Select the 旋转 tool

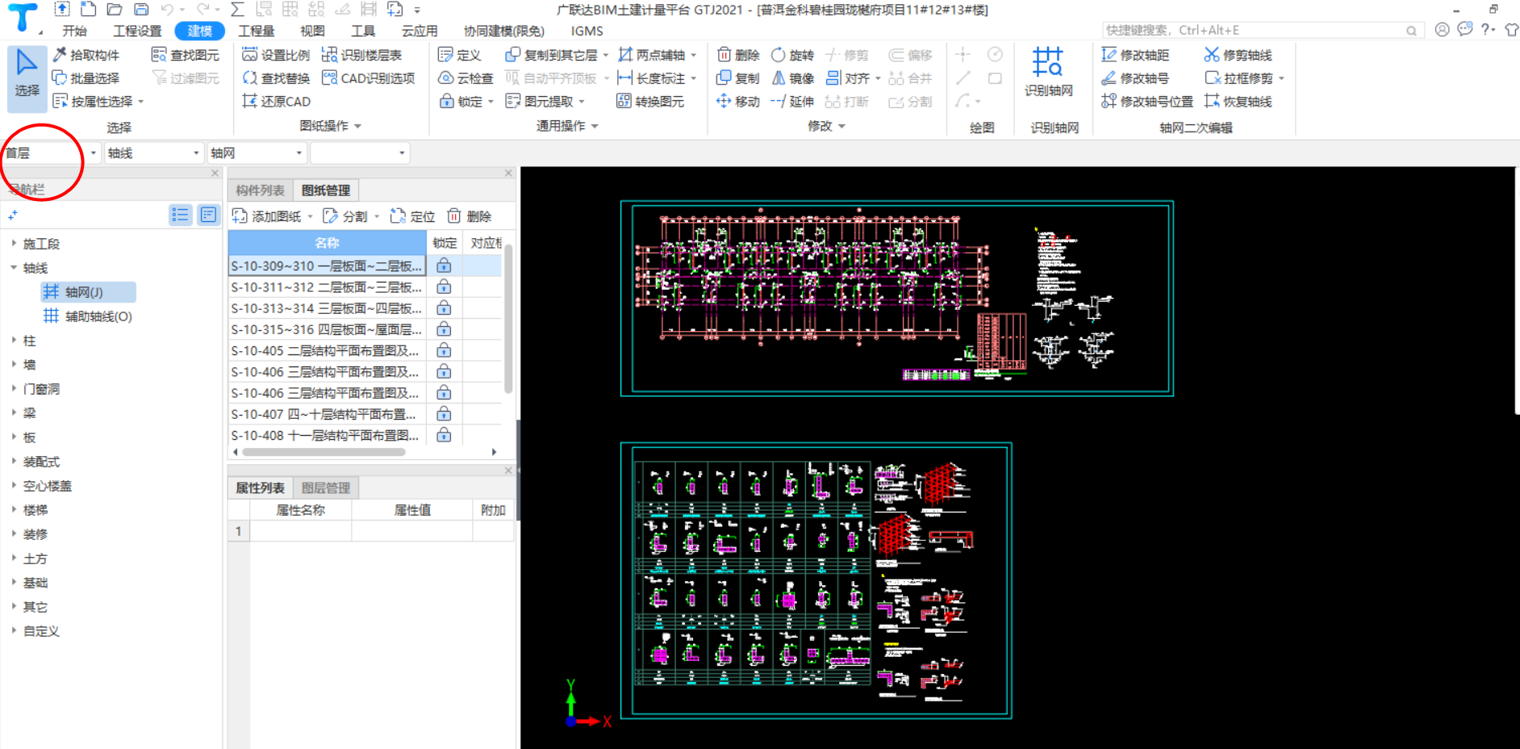[x=792, y=55]
